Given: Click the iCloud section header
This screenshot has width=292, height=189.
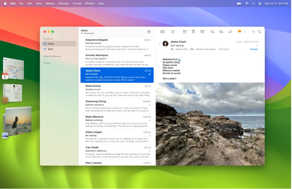Looking at the screenshot, I should (x=47, y=63).
